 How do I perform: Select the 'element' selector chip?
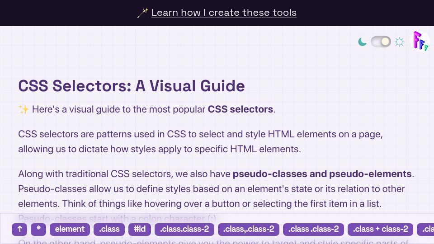click(70, 230)
